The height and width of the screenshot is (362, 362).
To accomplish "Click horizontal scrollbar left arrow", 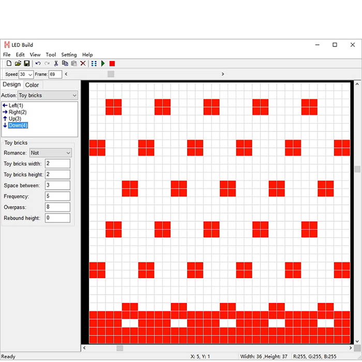I will tap(84, 348).
